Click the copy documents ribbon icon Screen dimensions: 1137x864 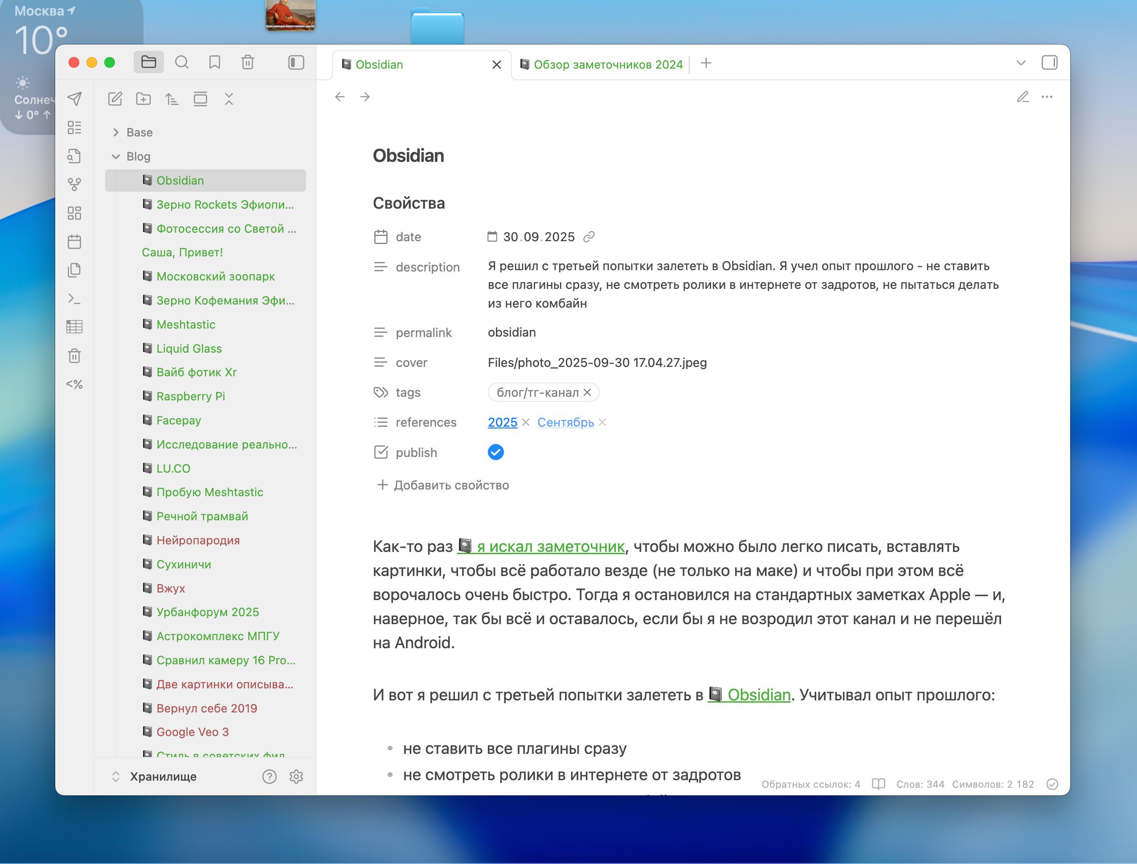(74, 270)
